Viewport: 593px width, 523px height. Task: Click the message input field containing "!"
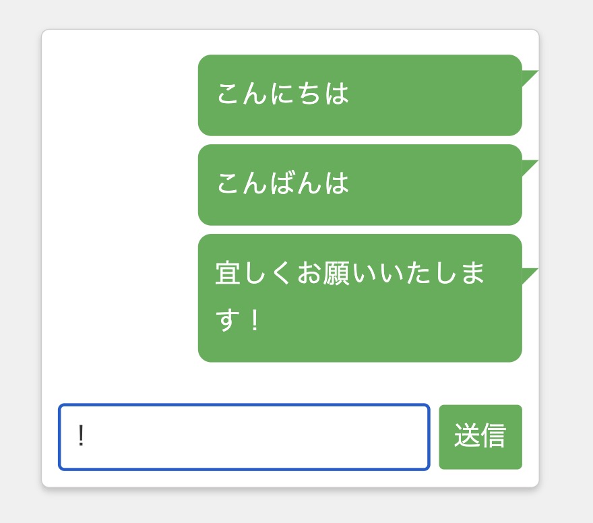coord(244,436)
